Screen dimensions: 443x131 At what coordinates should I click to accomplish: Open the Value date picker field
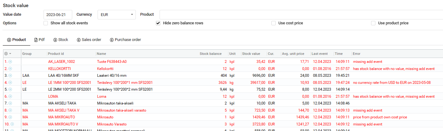(58, 14)
